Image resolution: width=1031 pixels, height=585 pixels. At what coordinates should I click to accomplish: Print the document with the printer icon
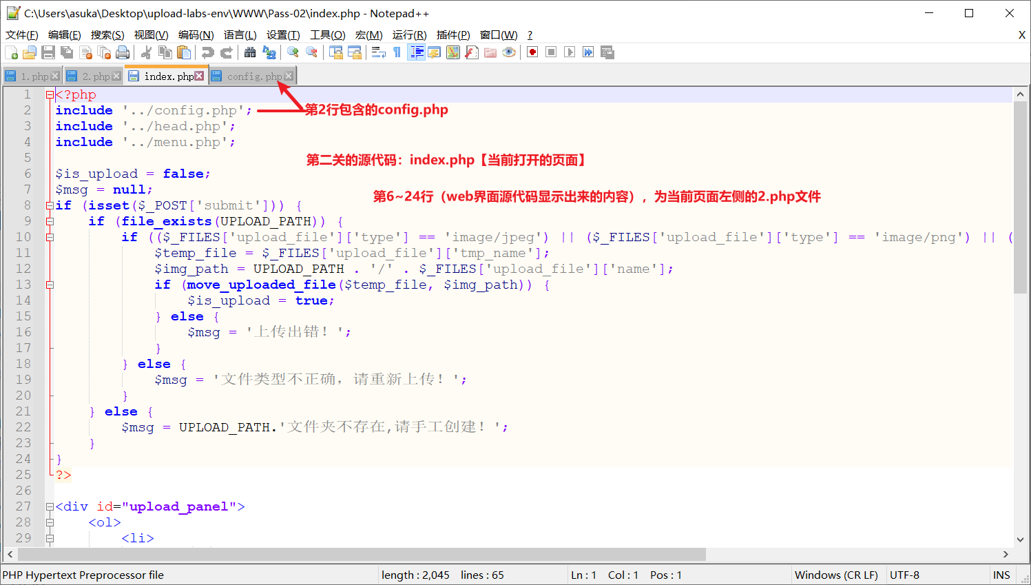[x=123, y=52]
